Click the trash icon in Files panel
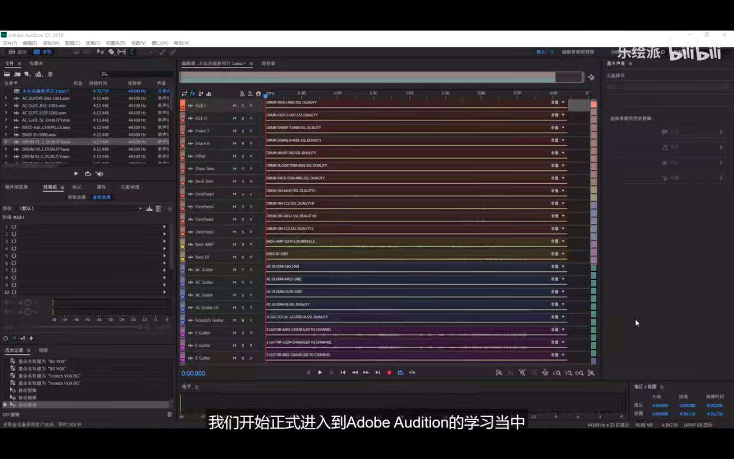Image resolution: width=734 pixels, height=459 pixels. point(50,74)
